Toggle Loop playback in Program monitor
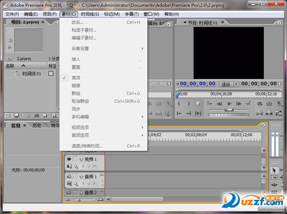Viewport: 287px width, 214px height. (x=260, y=104)
